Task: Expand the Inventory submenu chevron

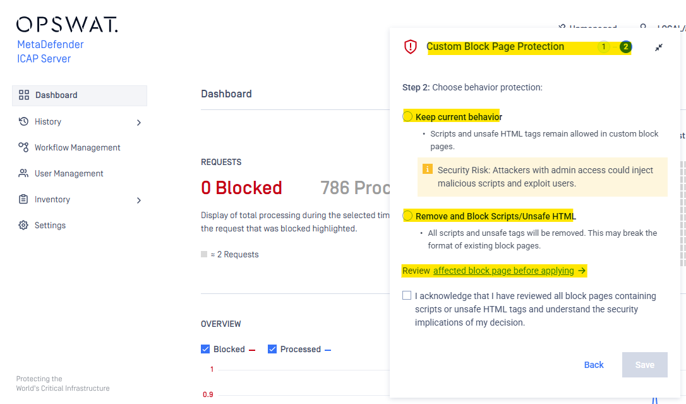Action: click(x=139, y=200)
